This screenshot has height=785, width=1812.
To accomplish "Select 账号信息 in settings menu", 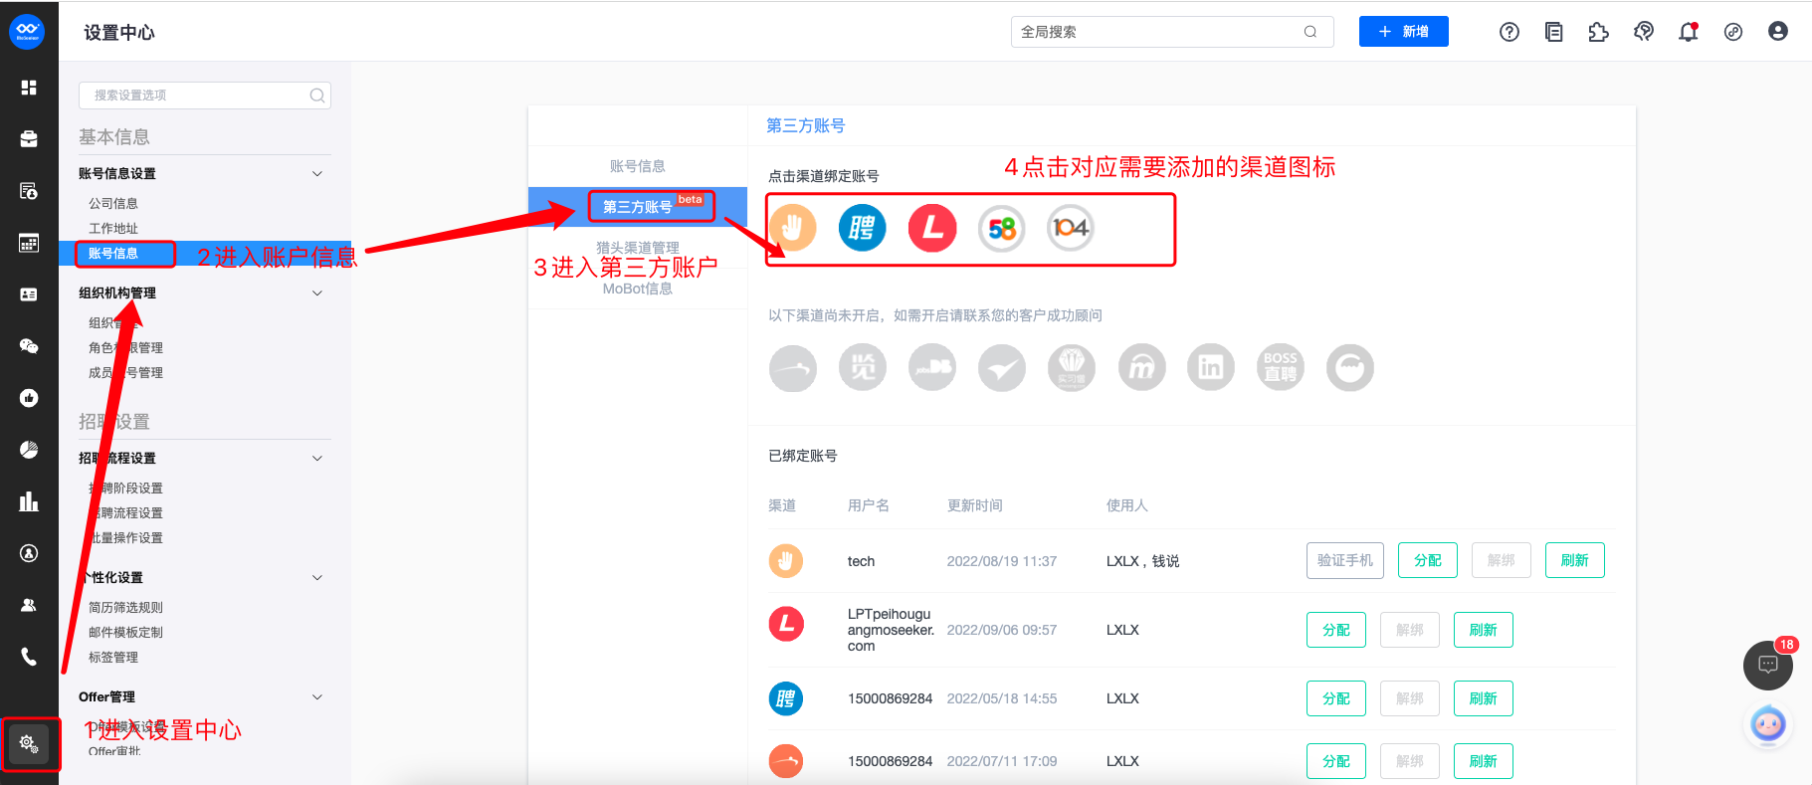I will (113, 253).
